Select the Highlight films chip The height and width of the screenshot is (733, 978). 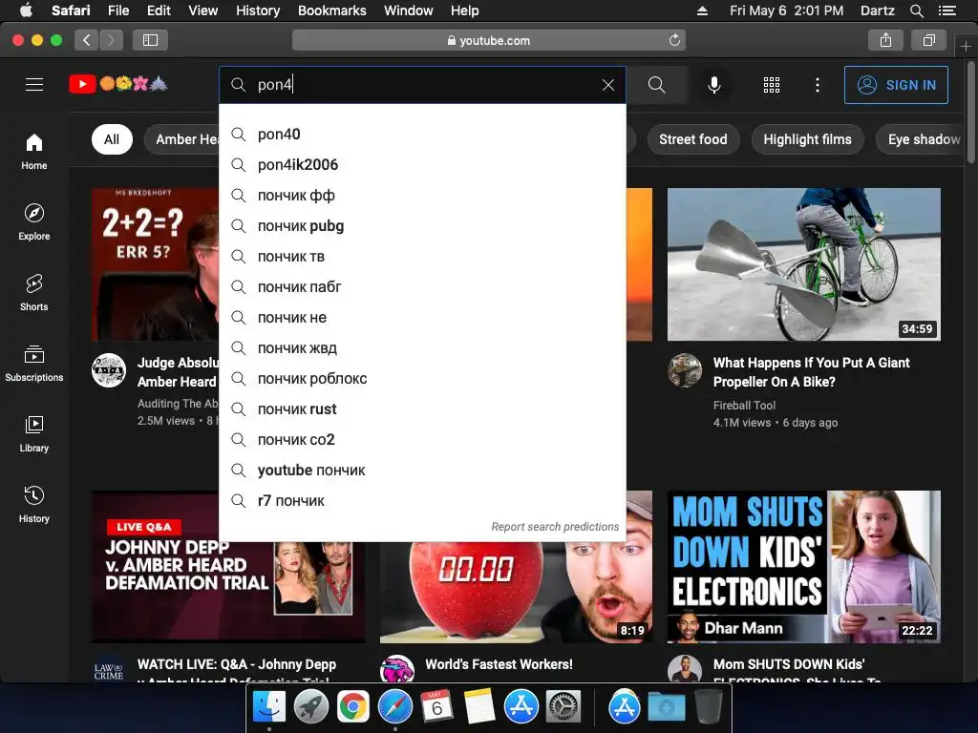[x=807, y=139]
